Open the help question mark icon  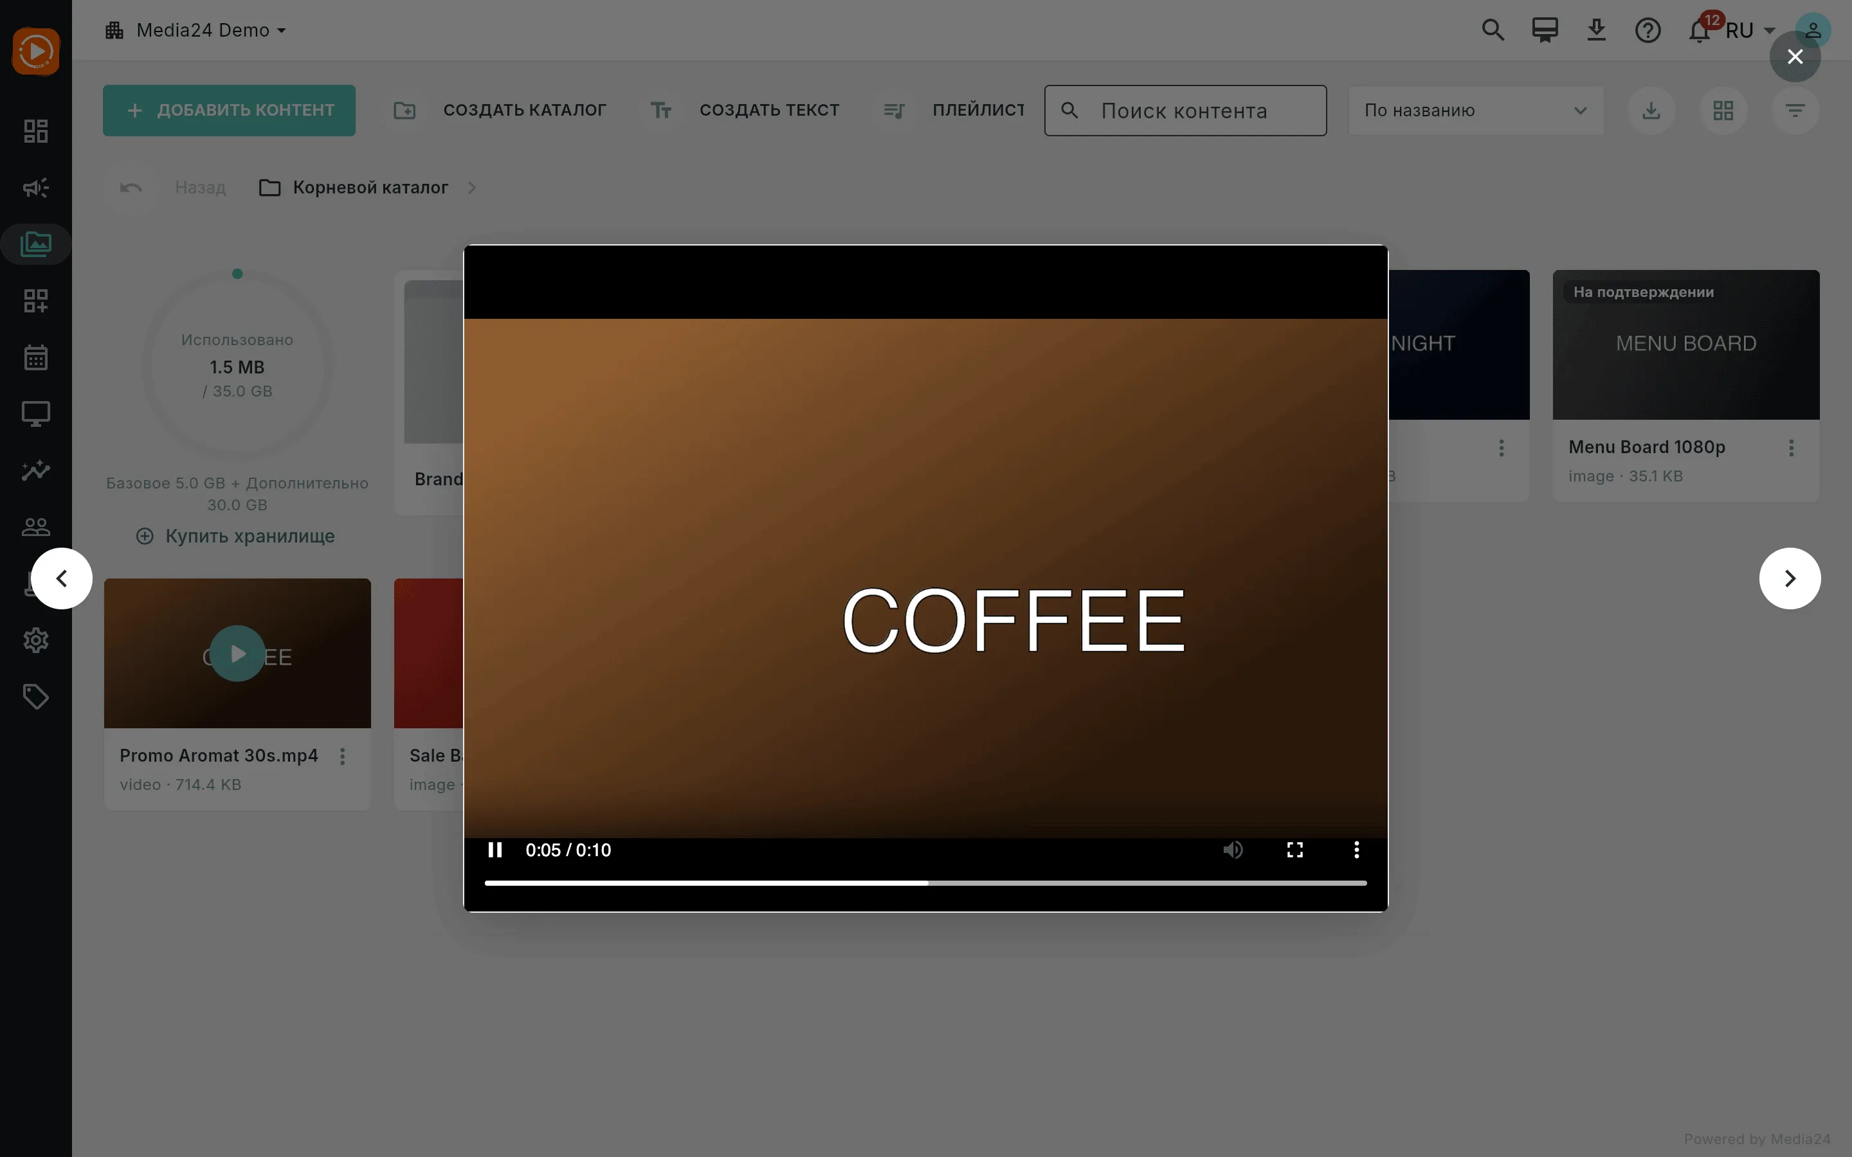coord(1648,31)
